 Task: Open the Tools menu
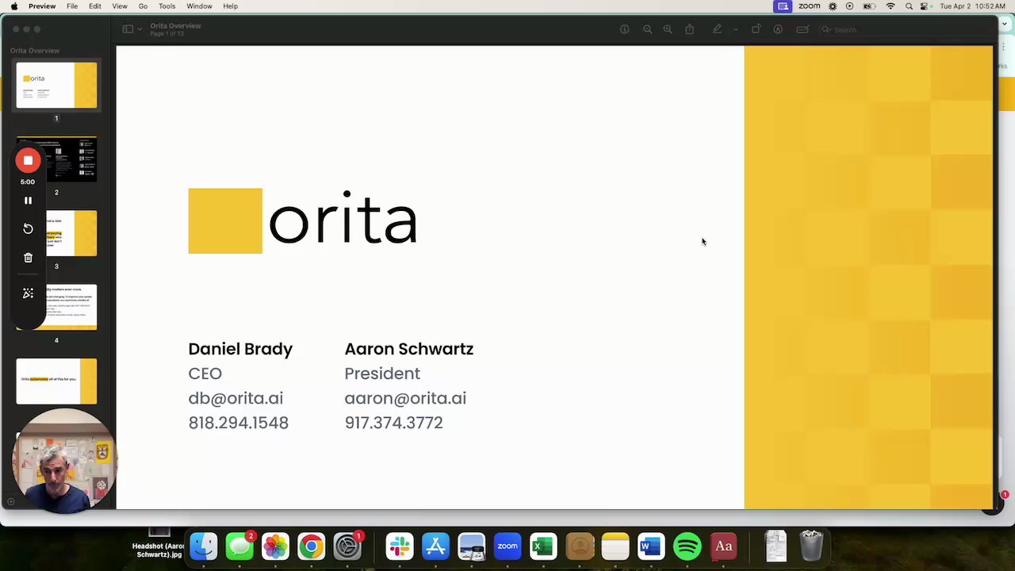pos(167,6)
